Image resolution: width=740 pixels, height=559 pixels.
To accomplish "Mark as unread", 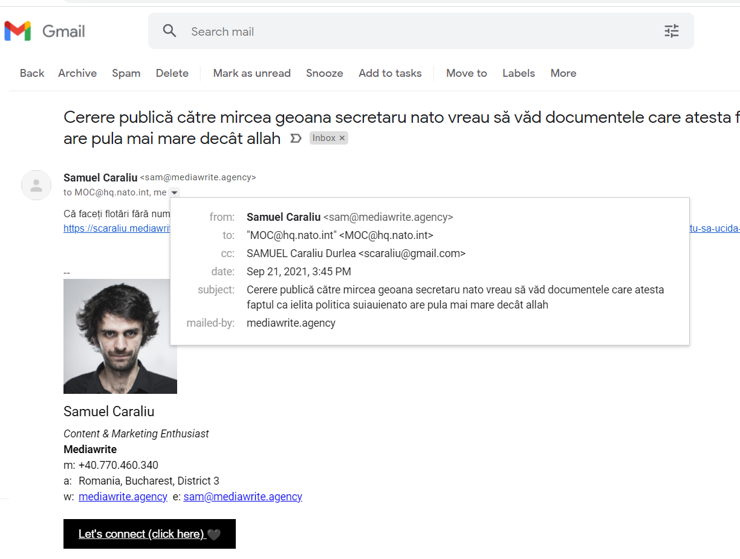I will tap(252, 73).
